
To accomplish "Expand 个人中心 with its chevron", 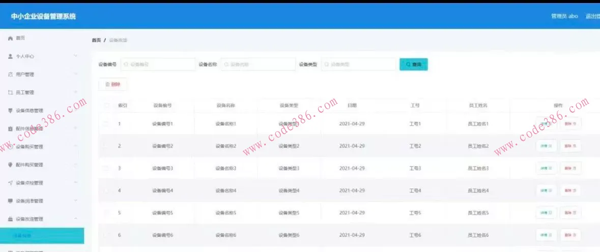I will (x=75, y=56).
